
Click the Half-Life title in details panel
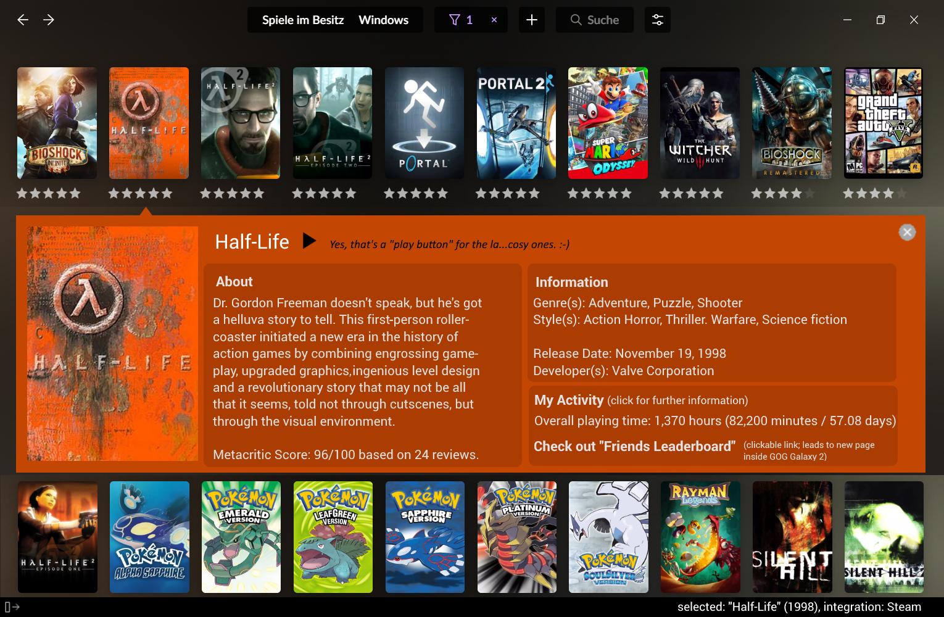(252, 241)
